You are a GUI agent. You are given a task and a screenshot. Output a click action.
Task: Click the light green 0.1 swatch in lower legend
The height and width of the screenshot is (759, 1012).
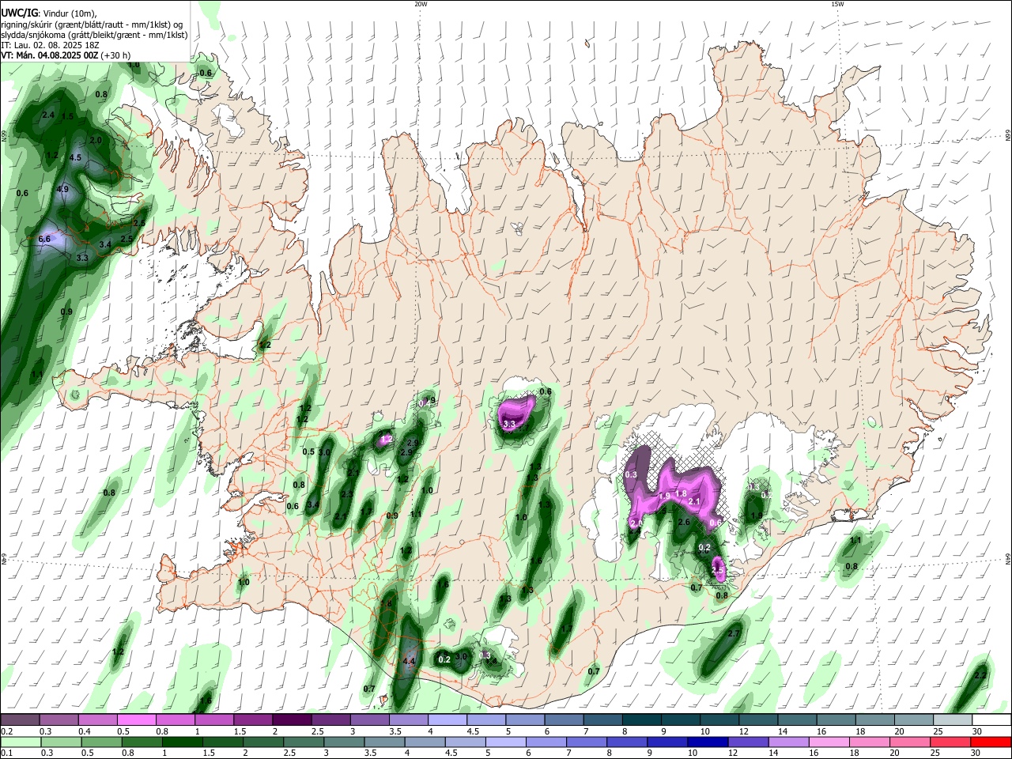(x=21, y=742)
